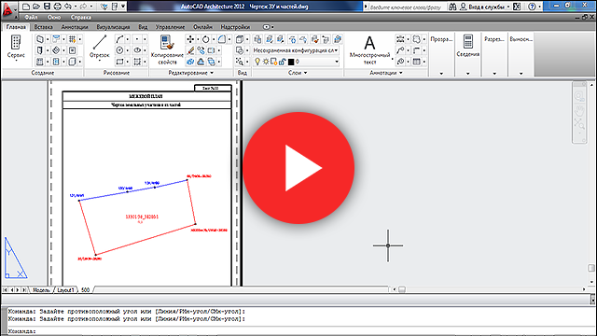Switch to the Модель layout tab
The image size is (597, 336).
pos(41,290)
